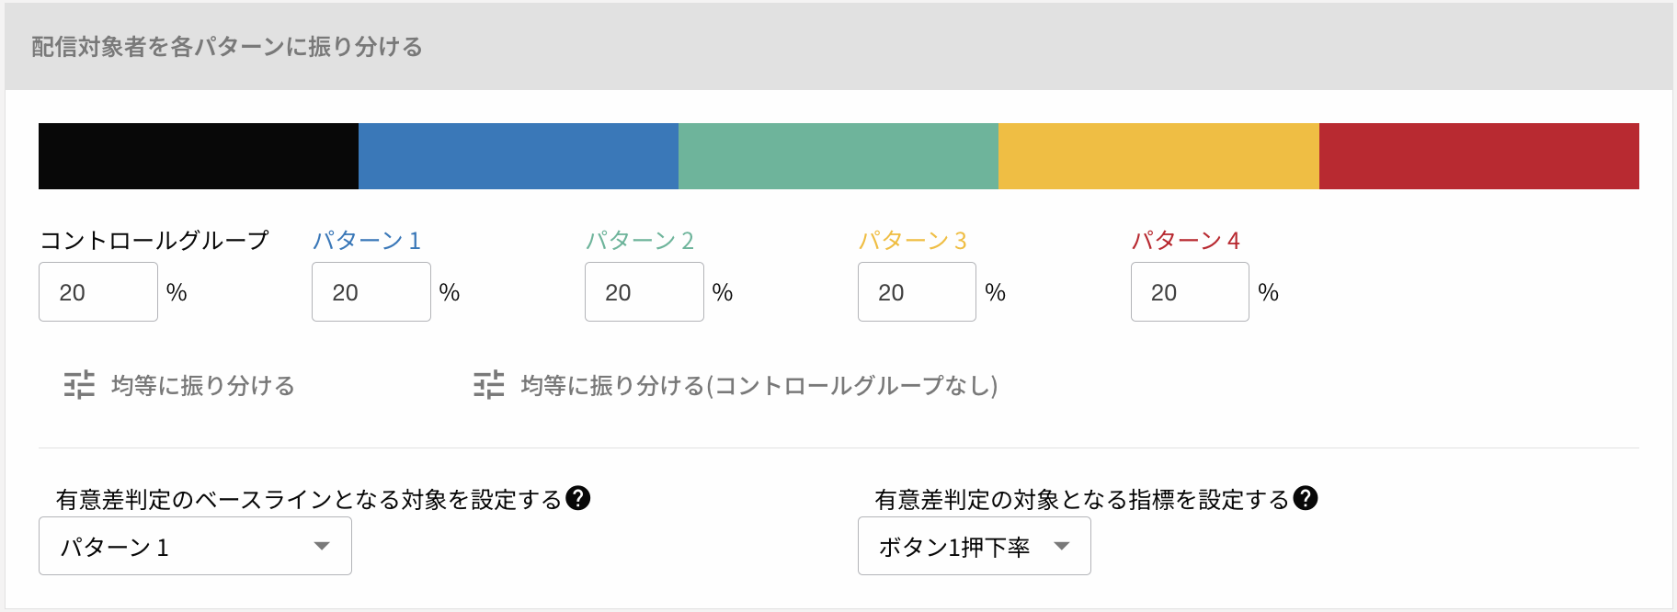Click the arrow of the ボタン1押下率 dropdown

pos(1062,546)
